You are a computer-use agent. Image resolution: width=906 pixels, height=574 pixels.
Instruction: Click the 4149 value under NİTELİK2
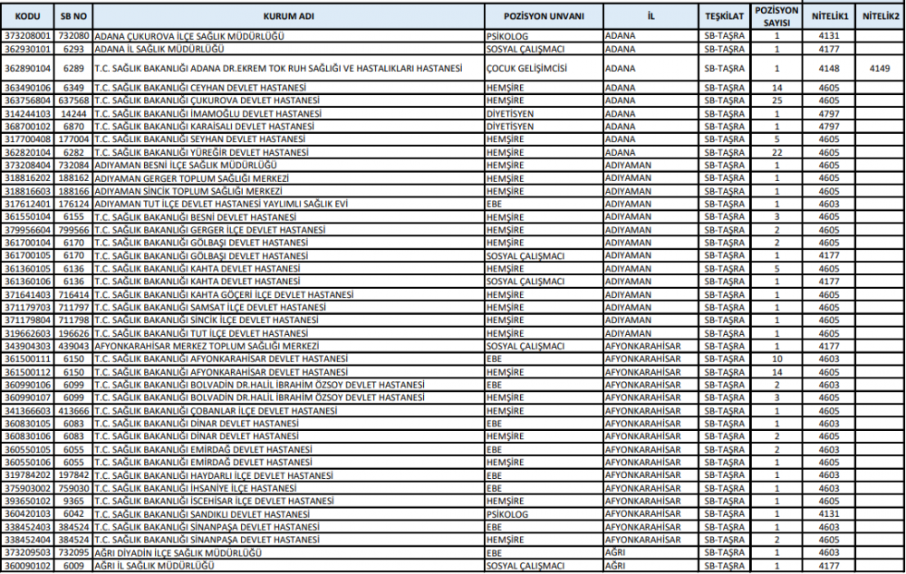[880, 68]
